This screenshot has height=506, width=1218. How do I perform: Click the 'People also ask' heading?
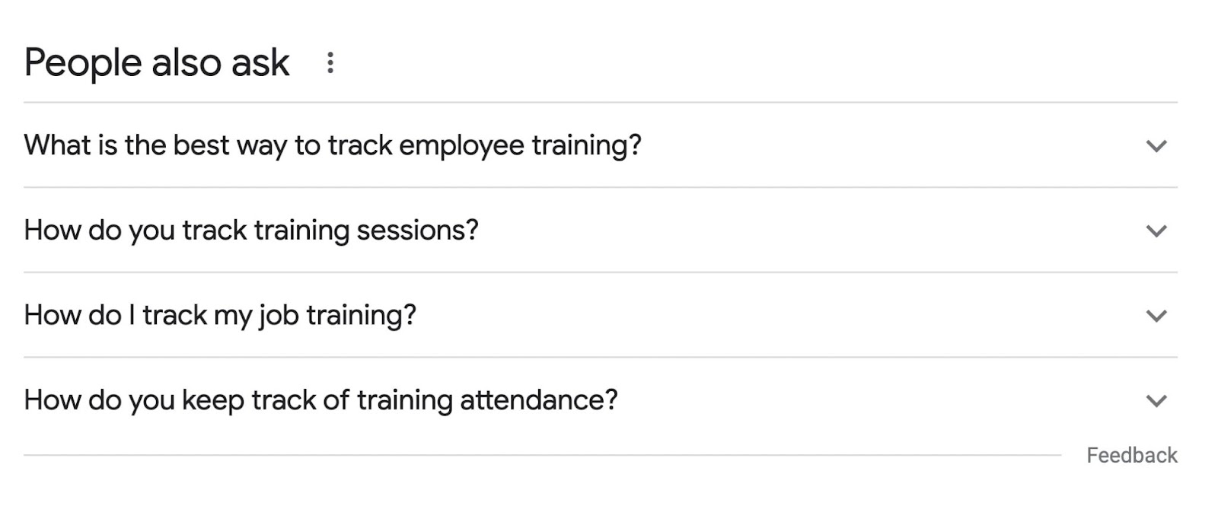[155, 62]
